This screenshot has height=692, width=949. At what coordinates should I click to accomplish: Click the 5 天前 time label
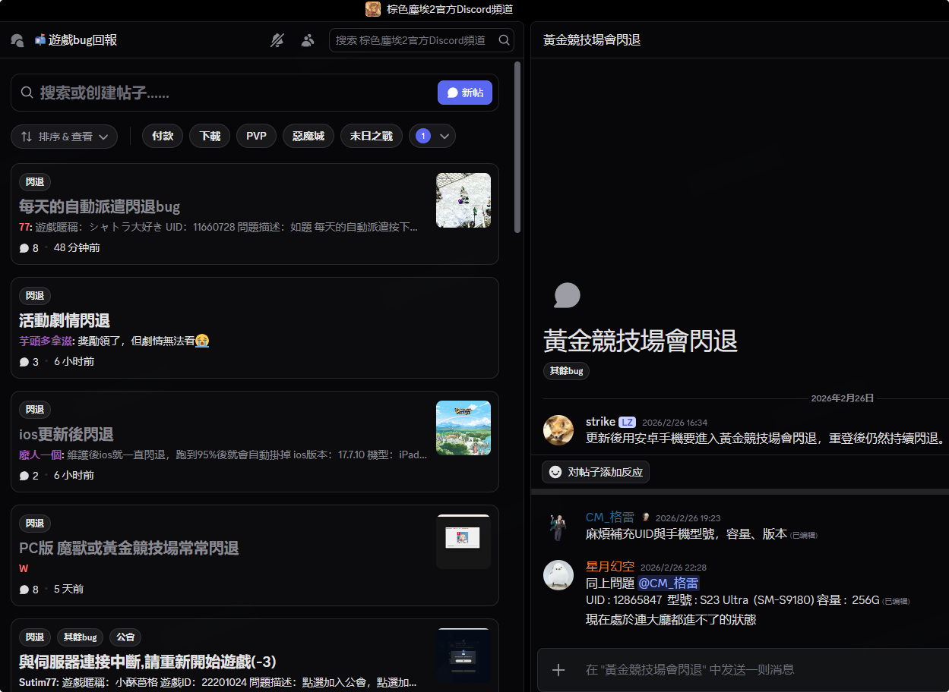point(68,590)
